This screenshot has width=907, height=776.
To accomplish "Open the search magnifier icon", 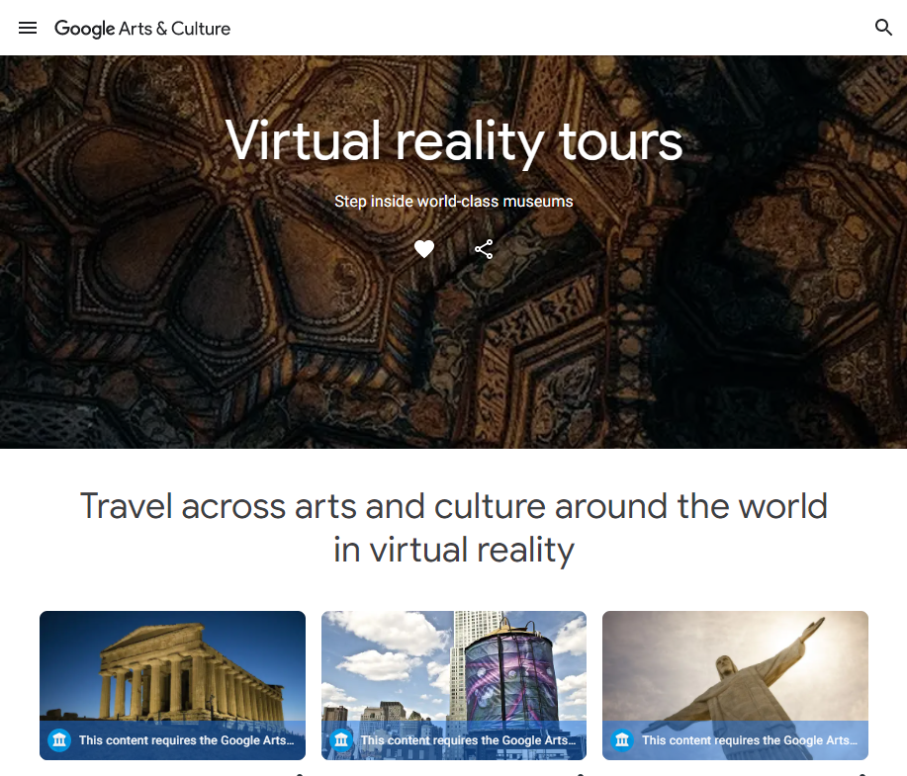I will coord(883,27).
